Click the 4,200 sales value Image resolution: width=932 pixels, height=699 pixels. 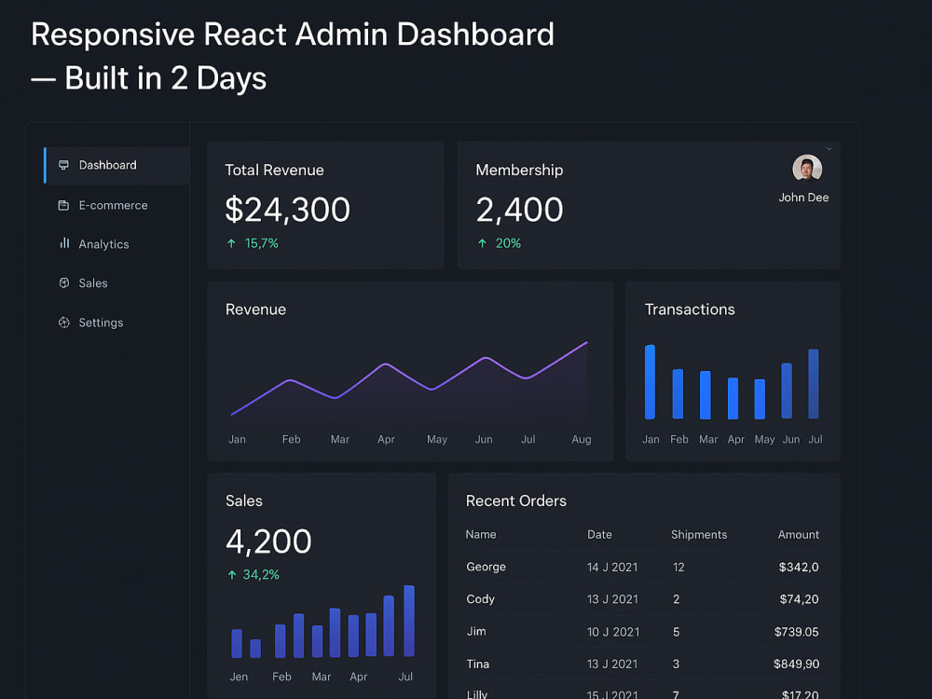pyautogui.click(x=268, y=541)
